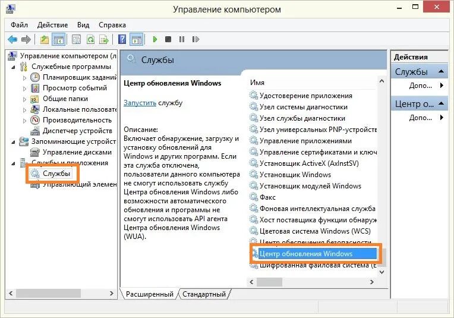Open the Properties toolbar icon
Image resolution: width=454 pixels, height=318 pixels.
pos(76,39)
